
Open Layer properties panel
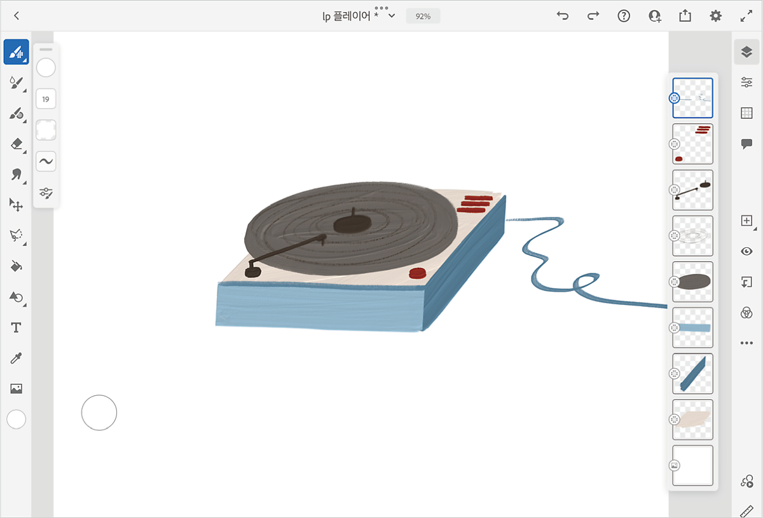click(747, 83)
